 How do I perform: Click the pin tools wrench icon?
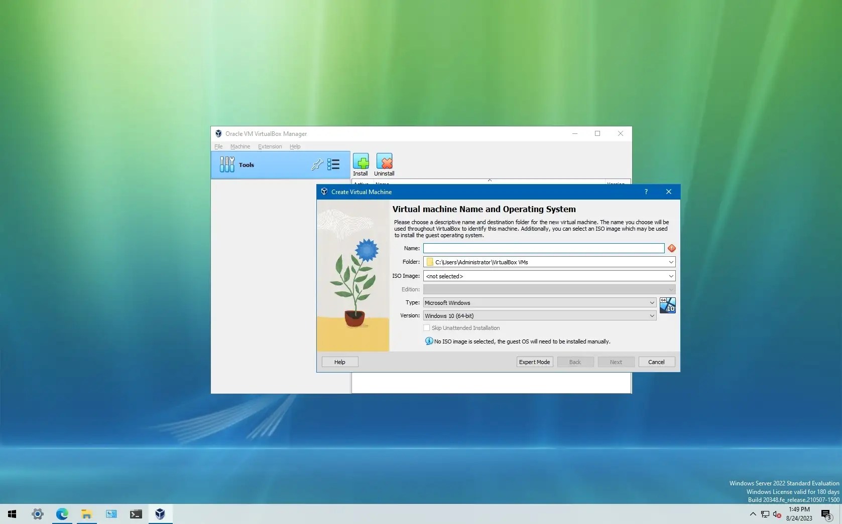(317, 164)
